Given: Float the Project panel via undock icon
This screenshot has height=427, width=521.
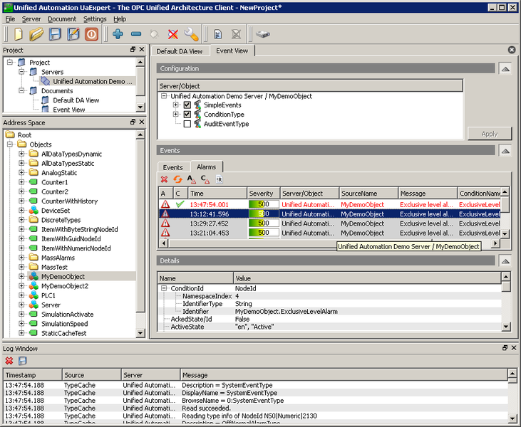Looking at the screenshot, I should 133,49.
